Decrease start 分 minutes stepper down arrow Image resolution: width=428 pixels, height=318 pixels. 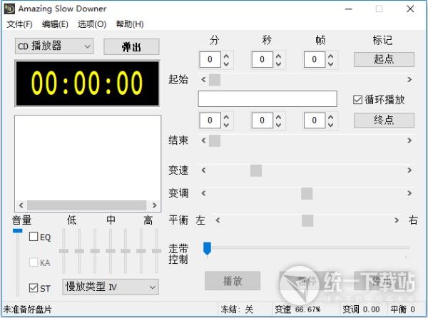point(226,63)
